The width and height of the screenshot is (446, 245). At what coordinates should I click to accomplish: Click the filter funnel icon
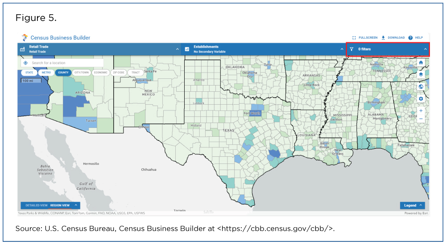(351, 49)
